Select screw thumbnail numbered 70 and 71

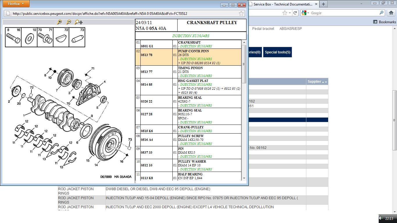(45, 37)
